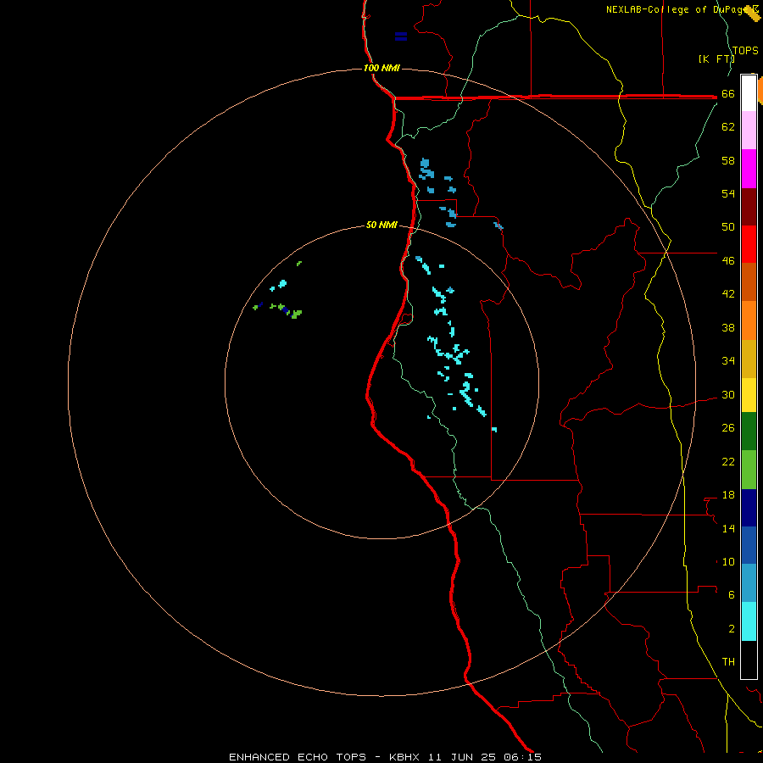Click the "100 NMI" range ring label
This screenshot has height=763, width=763.
click(381, 68)
